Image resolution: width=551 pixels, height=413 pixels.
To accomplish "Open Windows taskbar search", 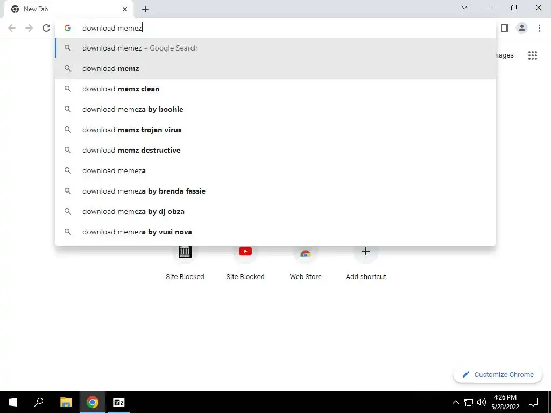I will [39, 402].
